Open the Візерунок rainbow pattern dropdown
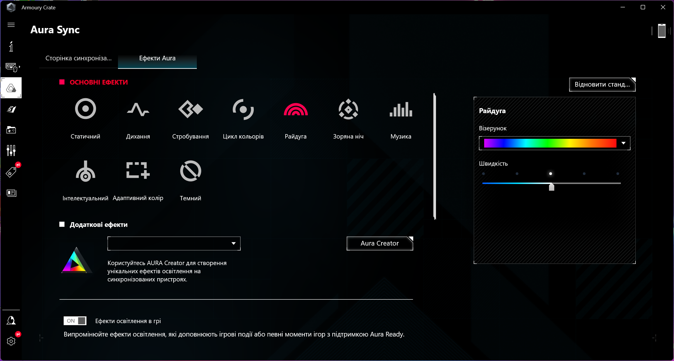674x361 pixels. (x=623, y=143)
